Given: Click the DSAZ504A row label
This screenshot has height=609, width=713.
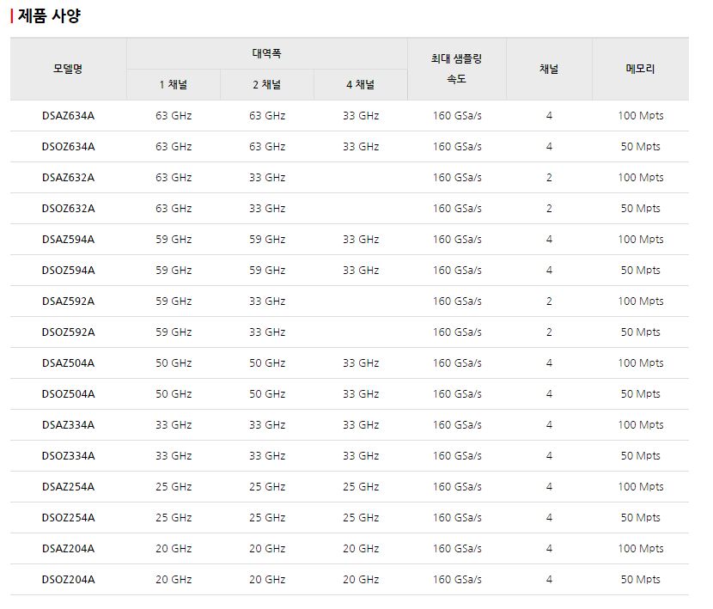Looking at the screenshot, I should point(68,363).
